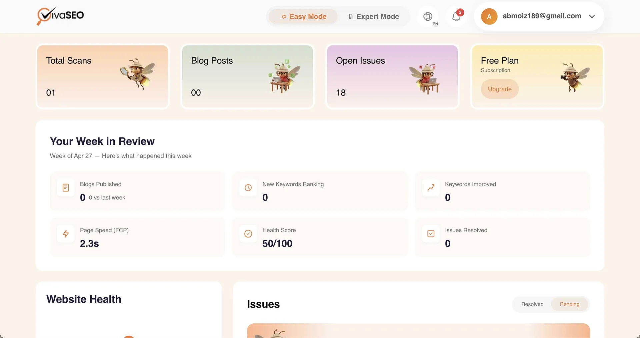Viewport: 640px width, 338px height.
Task: Click the Open Issues count 18
Action: (x=341, y=93)
